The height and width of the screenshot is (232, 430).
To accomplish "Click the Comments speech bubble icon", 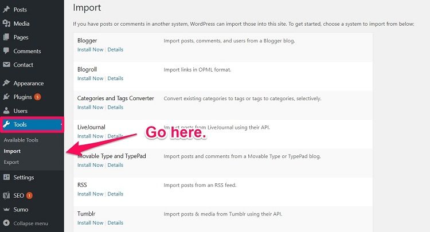I will 6,51.
